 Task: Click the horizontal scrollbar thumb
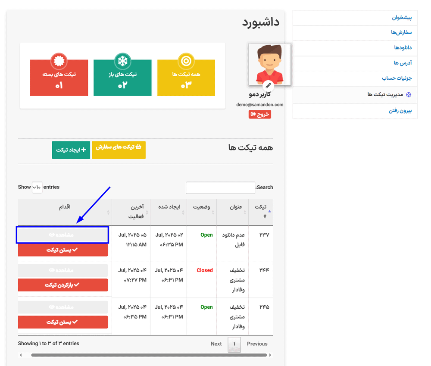[149, 355]
